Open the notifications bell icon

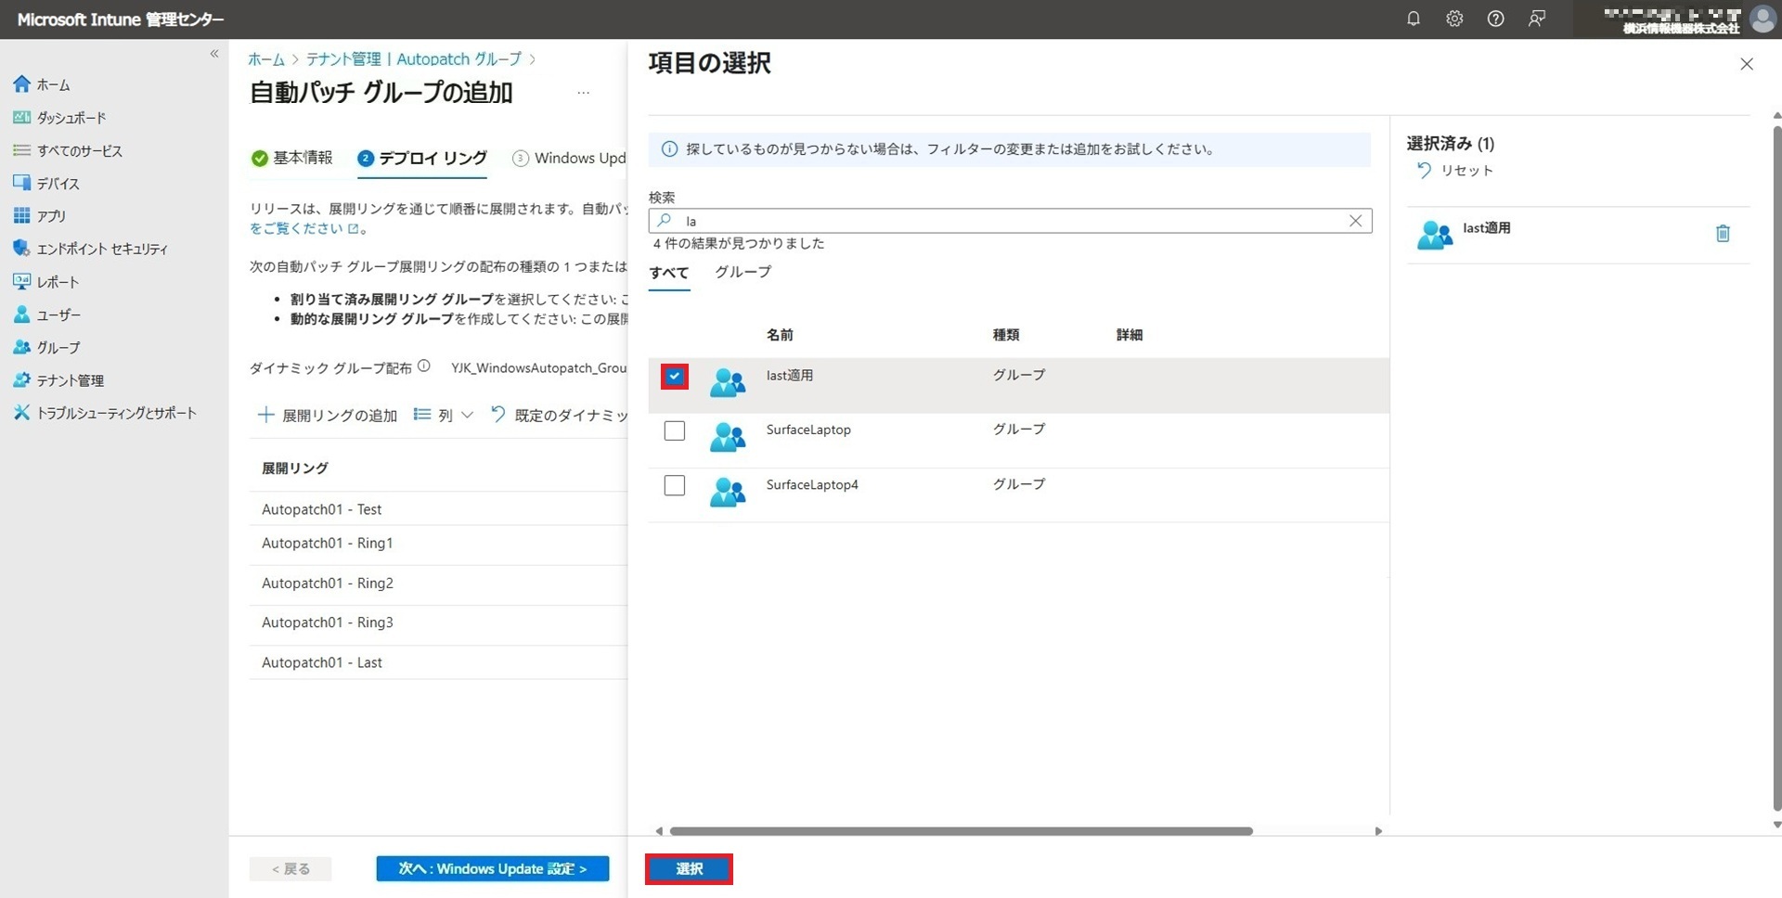pos(1414,19)
